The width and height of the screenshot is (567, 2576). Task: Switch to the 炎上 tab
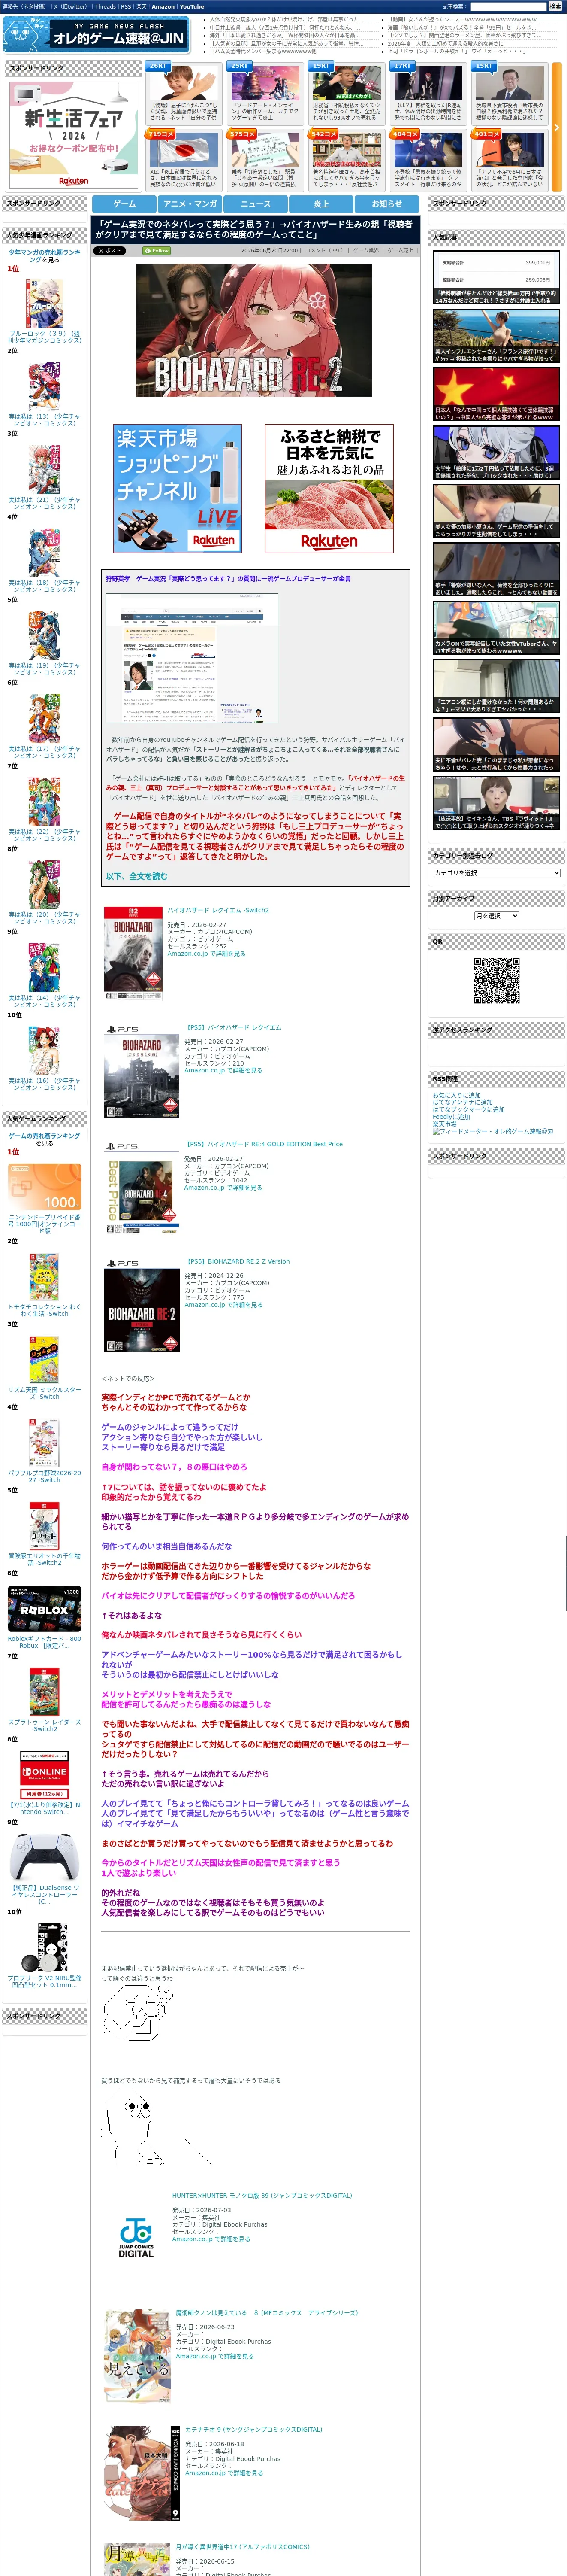tap(321, 203)
